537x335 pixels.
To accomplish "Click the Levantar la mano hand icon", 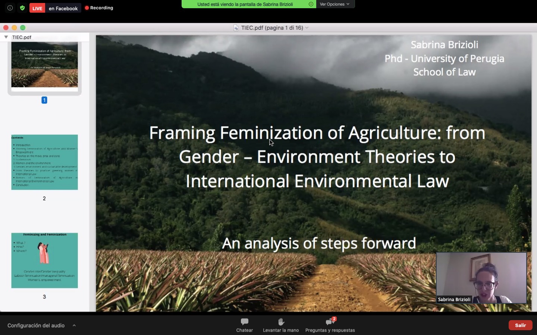I will (281, 322).
